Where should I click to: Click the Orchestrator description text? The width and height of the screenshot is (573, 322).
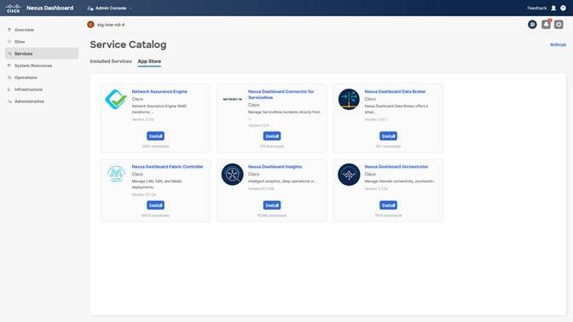(x=400, y=181)
